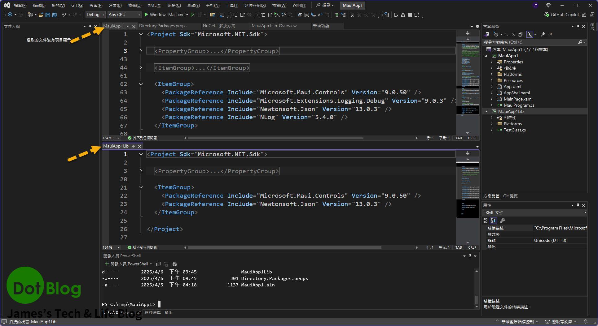Viewport: 598px width, 326px height.
Task: Select MauiProgram.cs in Solution Explorer
Action: [x=519, y=105]
